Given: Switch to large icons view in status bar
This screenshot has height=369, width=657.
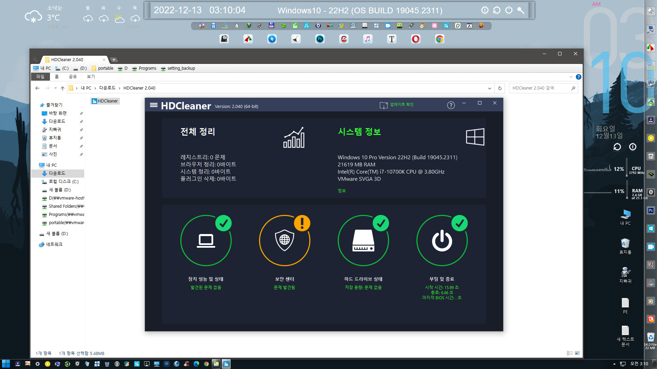Looking at the screenshot, I should point(577,353).
